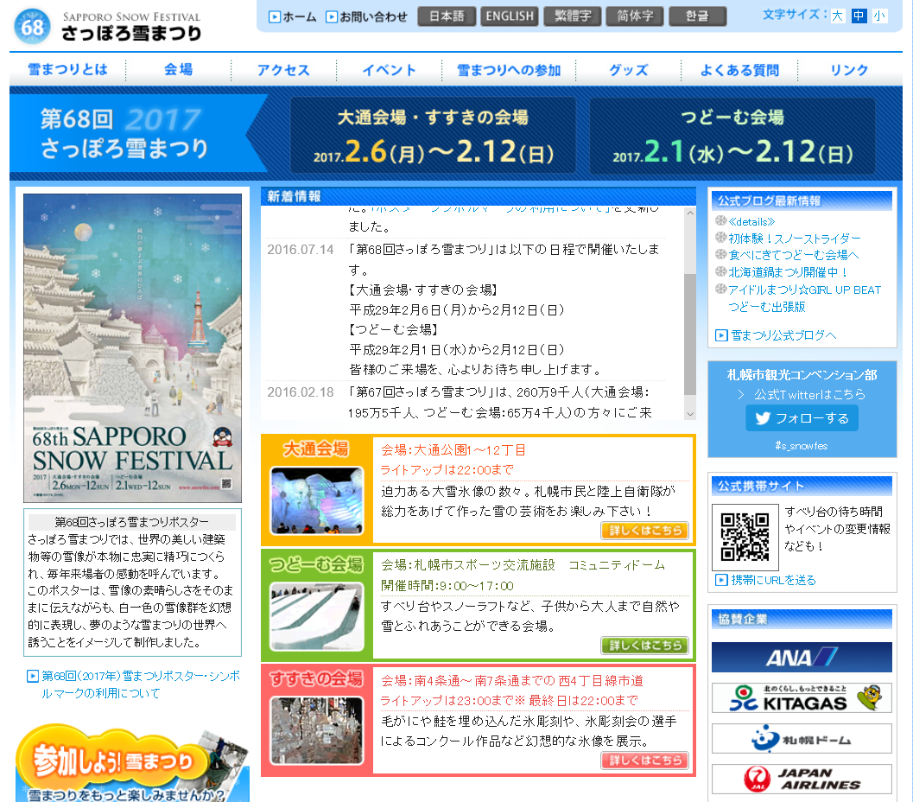This screenshot has height=802, width=913.
Task: Click 携帯にURLを送る link
Action: 773,580
